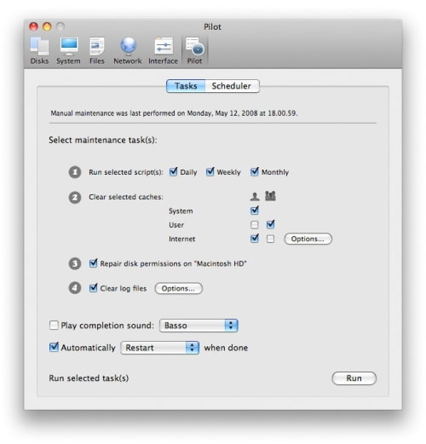
Task: Check the User cache single-user checkbox
Action: (255, 225)
